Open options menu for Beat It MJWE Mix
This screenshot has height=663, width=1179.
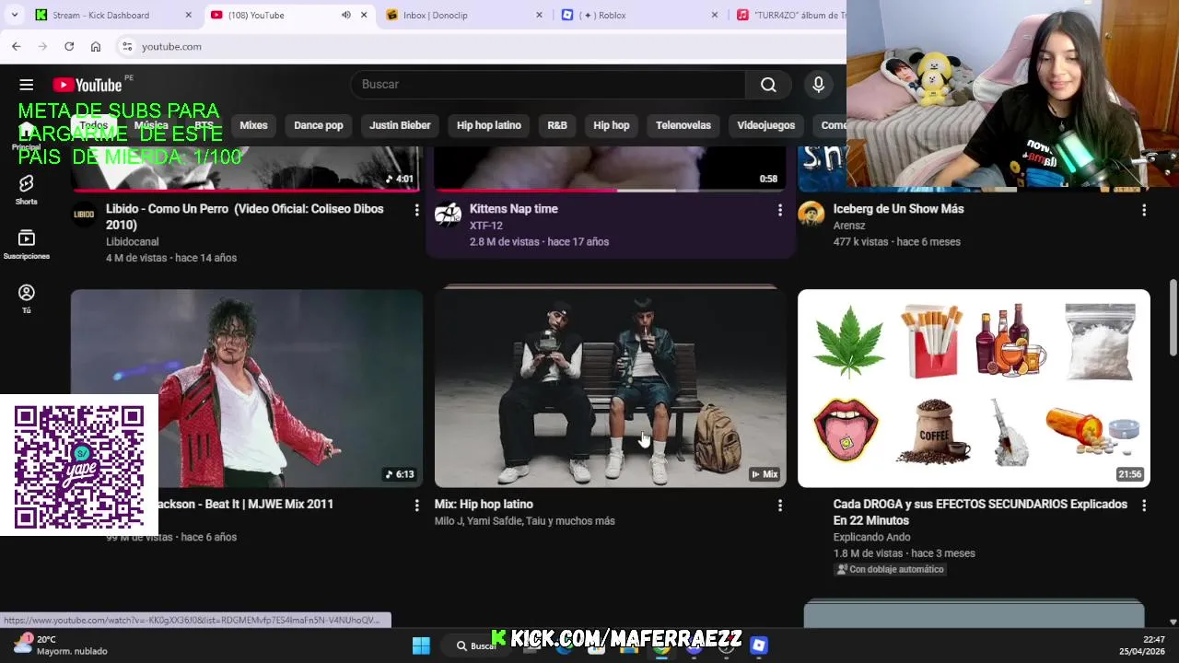(x=416, y=506)
